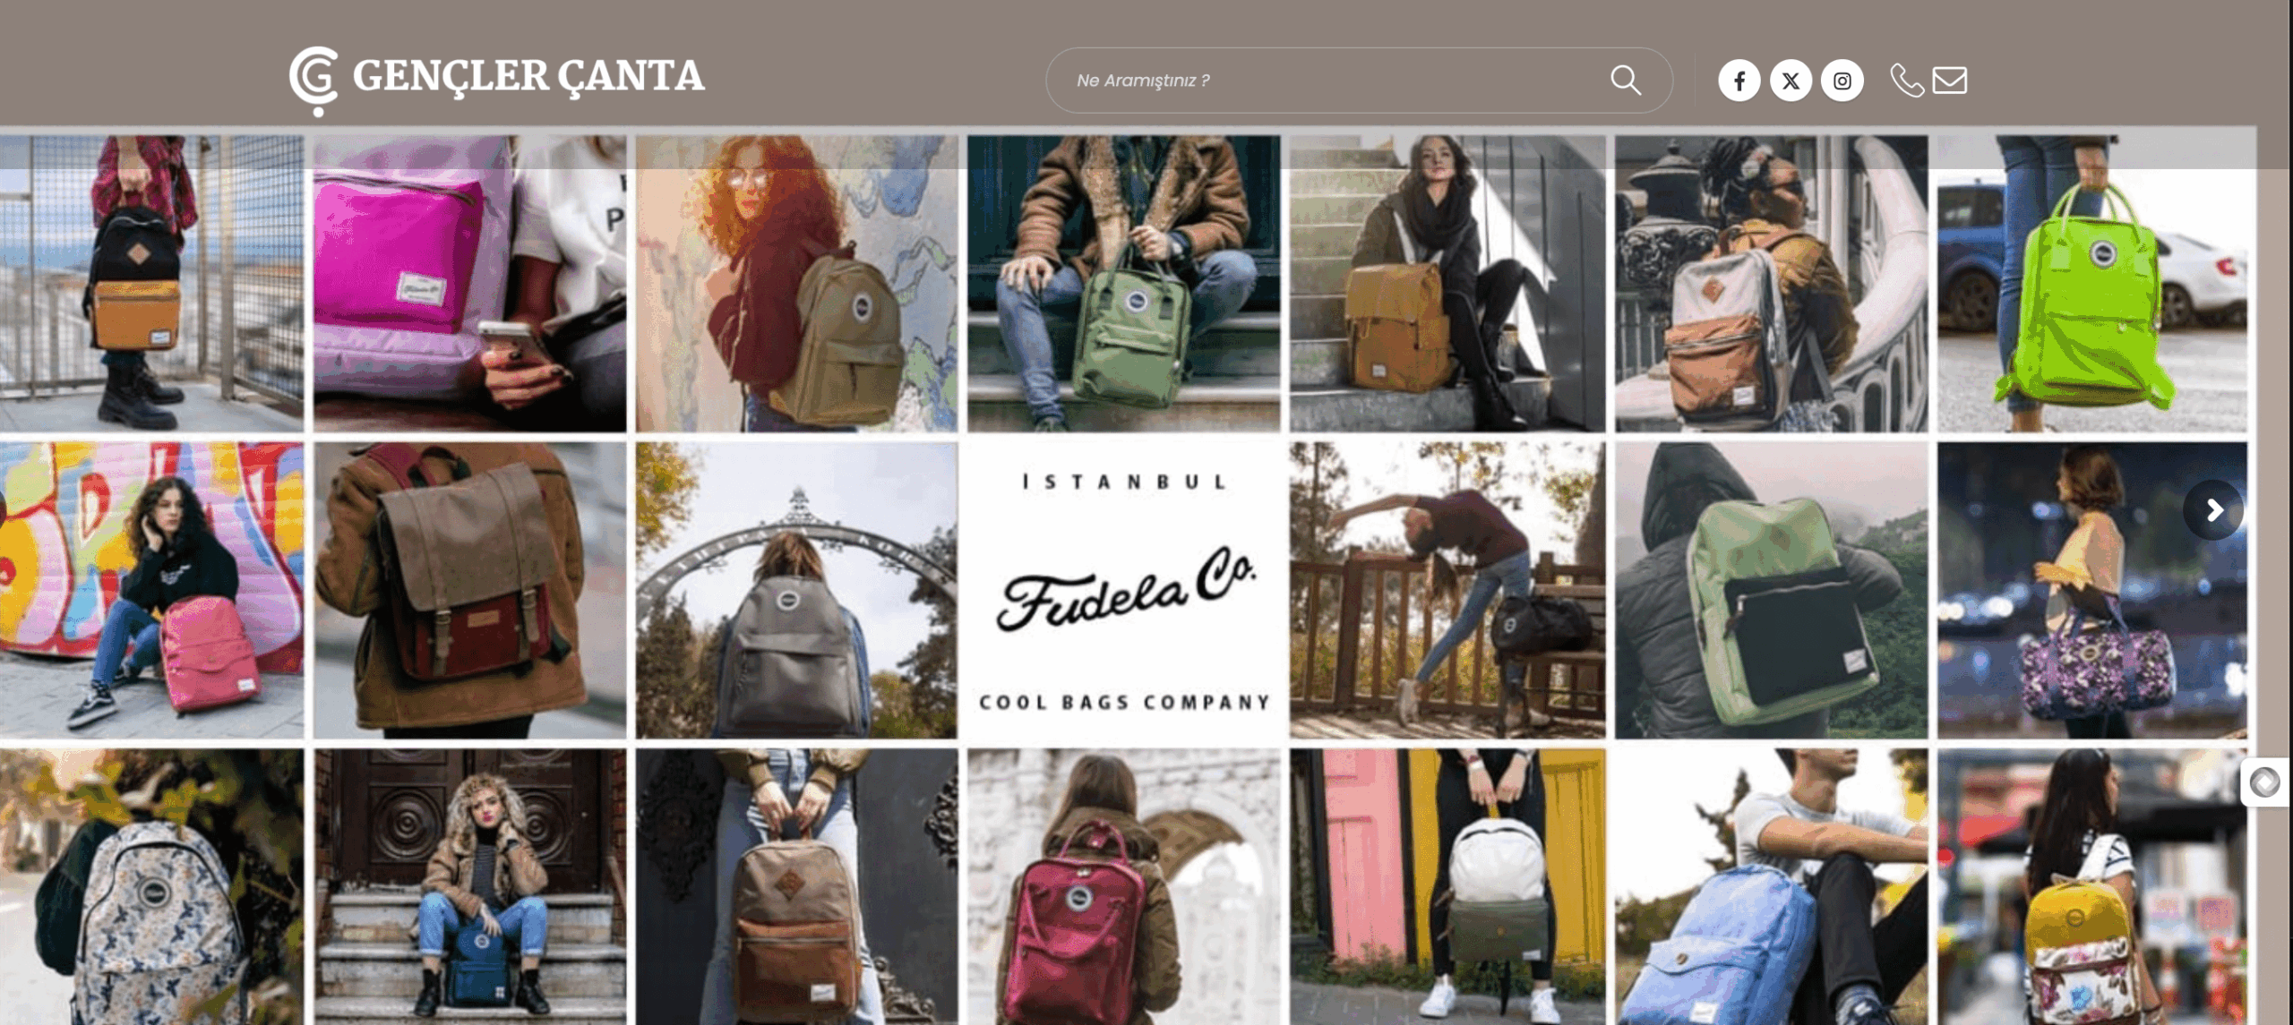The width and height of the screenshot is (2293, 1025).
Task: Open the burgundy backpack photo
Action: point(1123,887)
